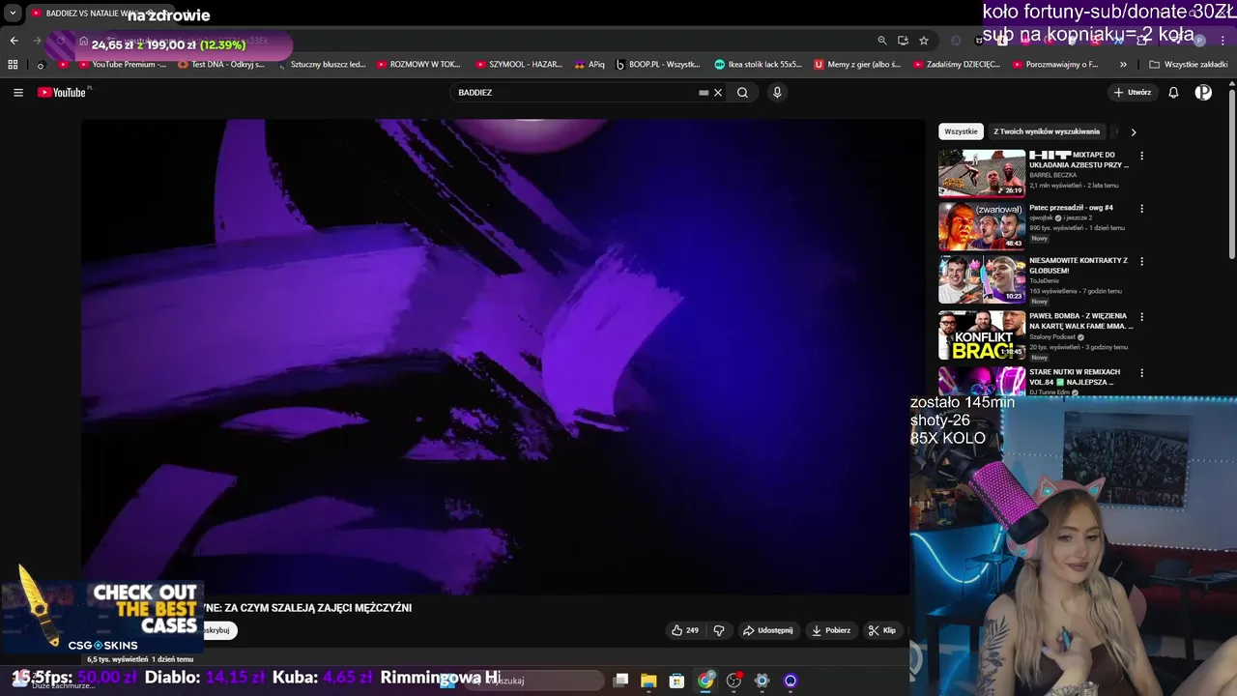Expand hidden bookmarks with the double chevron
The width and height of the screenshot is (1237, 696).
(1123, 65)
